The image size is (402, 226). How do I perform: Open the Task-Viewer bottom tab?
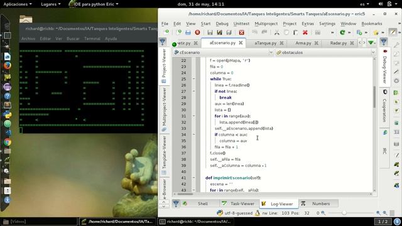pos(239,203)
